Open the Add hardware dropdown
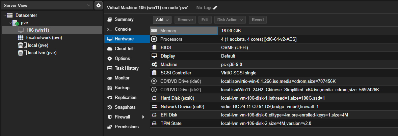 tap(162, 20)
